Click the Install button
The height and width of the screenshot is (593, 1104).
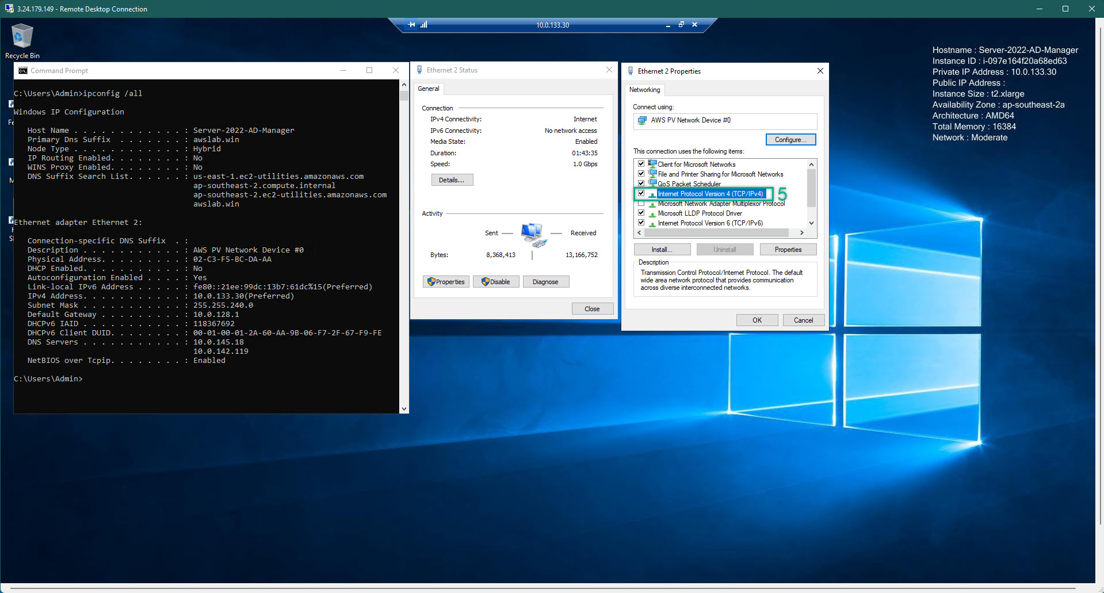[662, 250]
